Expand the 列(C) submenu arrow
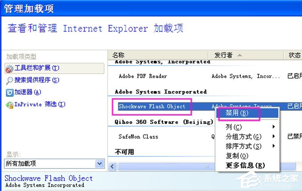The height and width of the screenshot is (191, 302). coord(274,127)
